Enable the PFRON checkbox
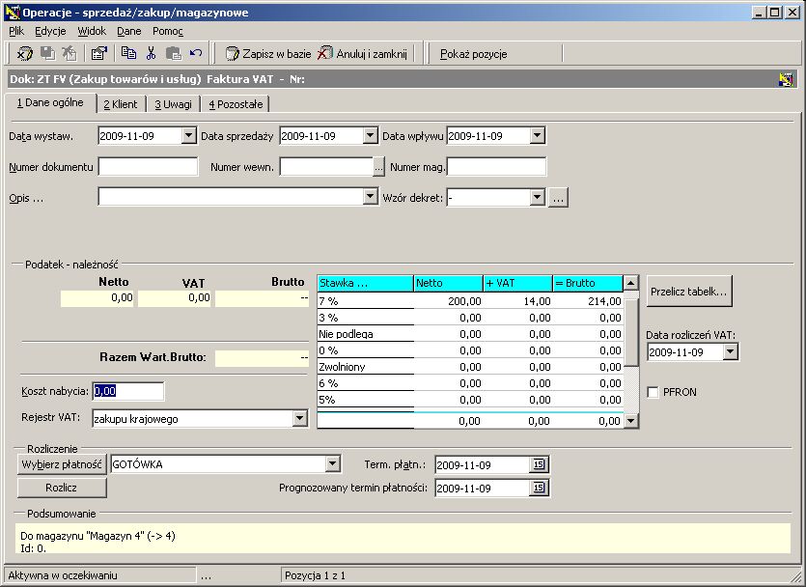The width and height of the screenshot is (806, 587). click(653, 392)
